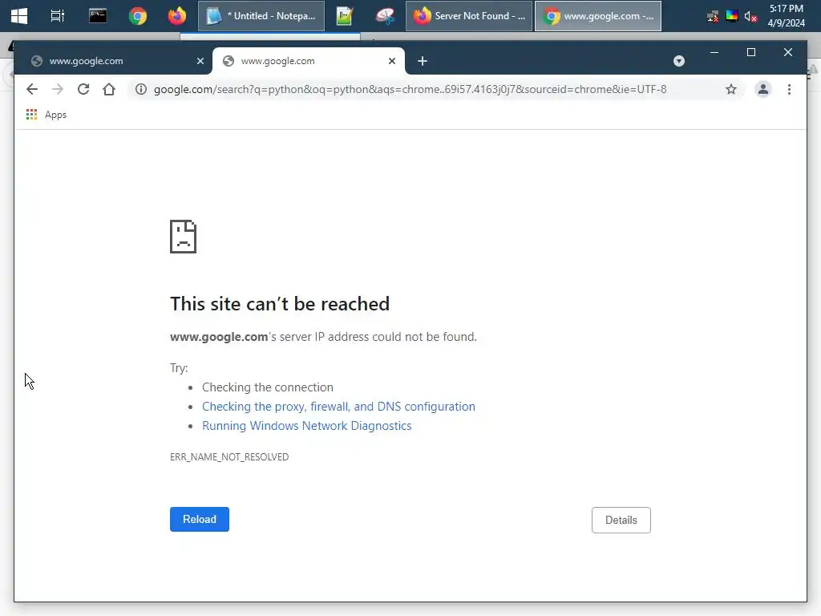Open the Apps shortcut in bookmarks bar
This screenshot has width=821, height=616.
[x=46, y=115]
